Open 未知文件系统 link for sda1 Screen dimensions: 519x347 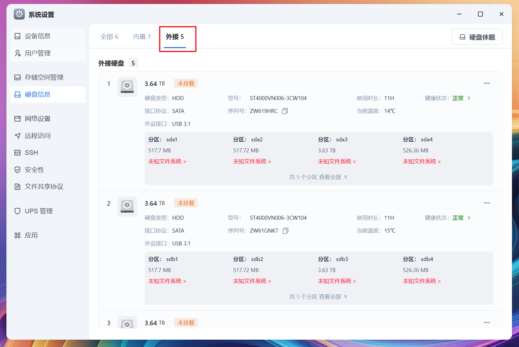(x=167, y=162)
